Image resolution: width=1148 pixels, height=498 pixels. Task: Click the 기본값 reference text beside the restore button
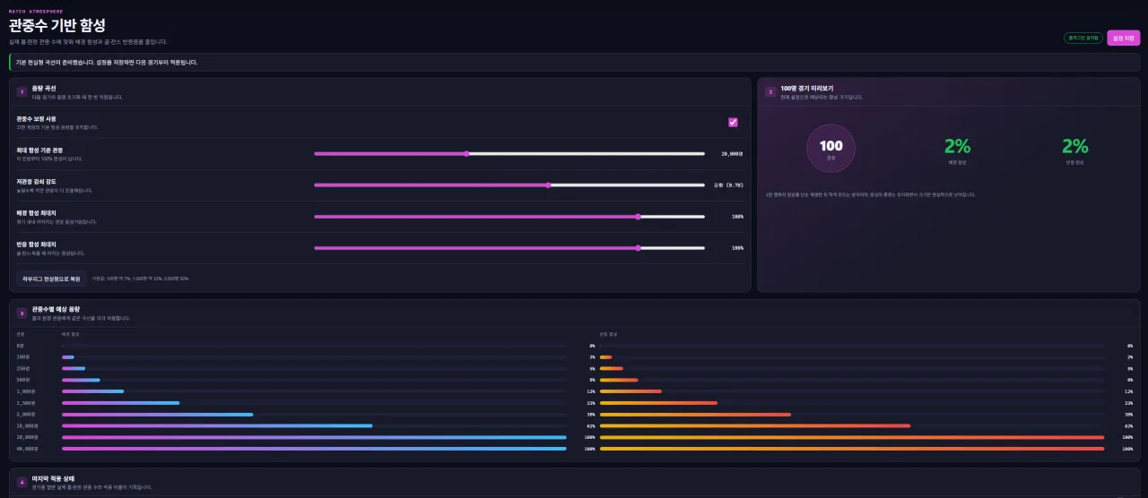pyautogui.click(x=140, y=279)
